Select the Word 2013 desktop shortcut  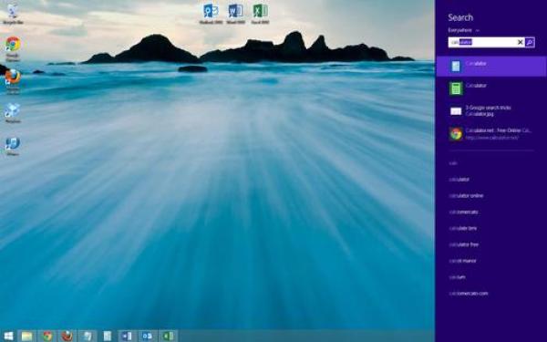point(235,14)
